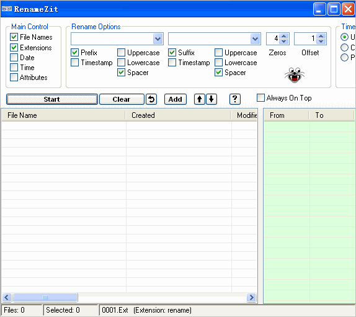Toggle the Always On Top checkbox
356x317 pixels.
click(260, 98)
